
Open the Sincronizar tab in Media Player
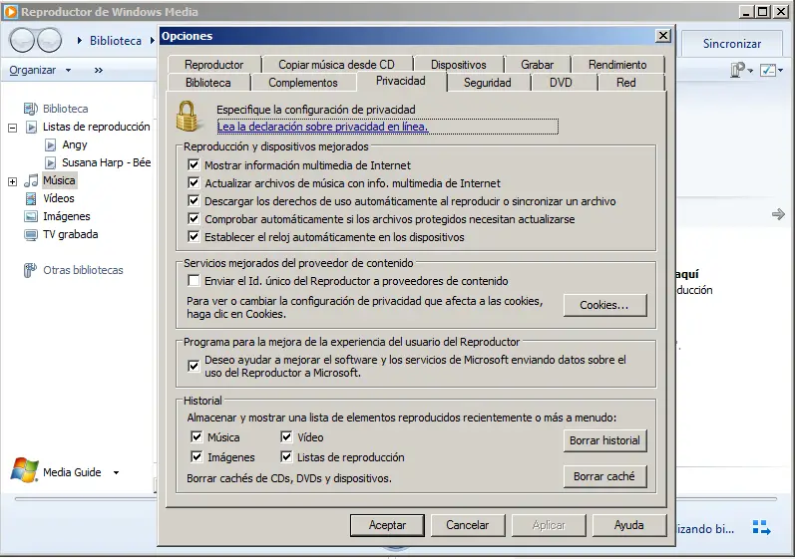tap(732, 44)
